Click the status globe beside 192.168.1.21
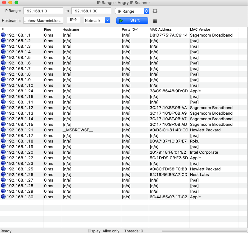 coord(3,130)
